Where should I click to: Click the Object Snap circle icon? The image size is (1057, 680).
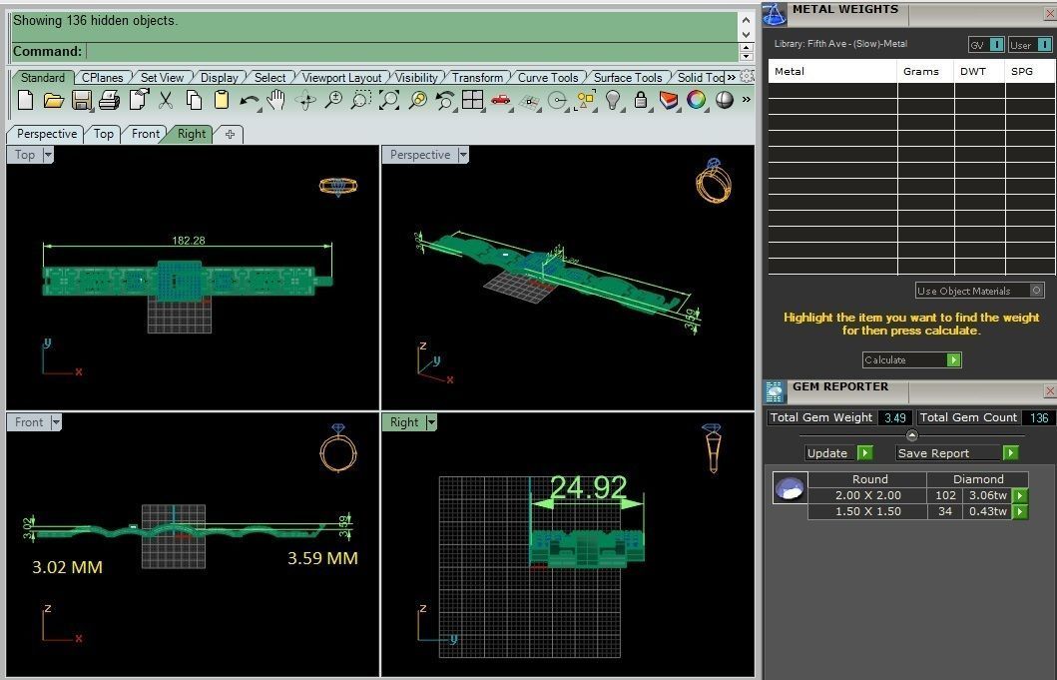[557, 101]
